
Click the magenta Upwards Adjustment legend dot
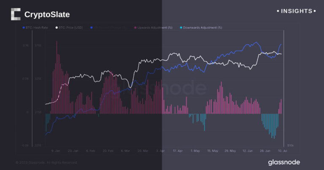(x=135, y=27)
